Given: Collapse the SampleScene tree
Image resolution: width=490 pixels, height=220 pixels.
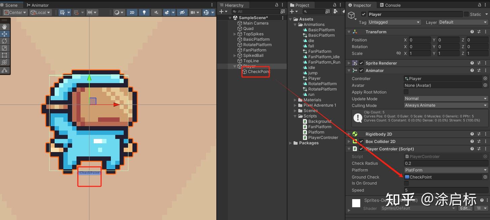Looking at the screenshot, I should tap(230, 18).
